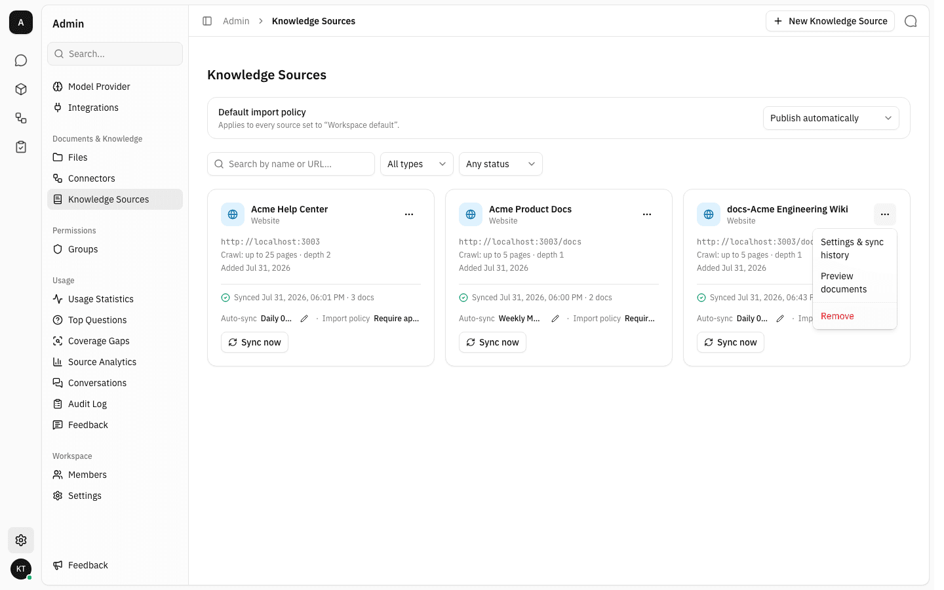Viewport: 944px width, 590px height.
Task: Open the KT user avatar
Action: 21,569
